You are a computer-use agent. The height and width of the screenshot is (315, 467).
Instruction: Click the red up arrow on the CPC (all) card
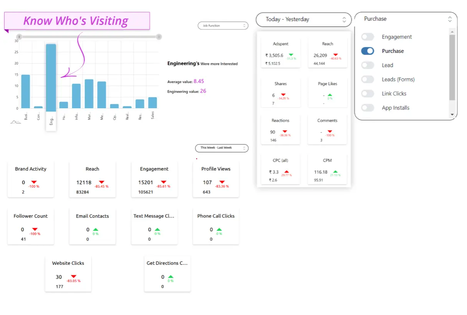point(286,172)
